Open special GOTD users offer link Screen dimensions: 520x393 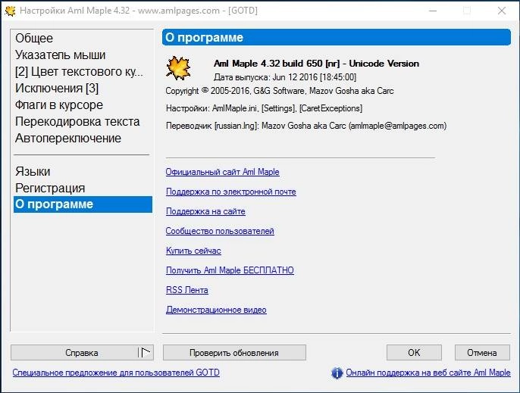click(x=116, y=373)
